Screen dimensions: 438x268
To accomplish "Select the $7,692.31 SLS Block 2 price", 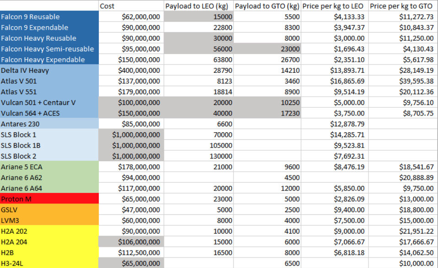I will coord(335,156).
